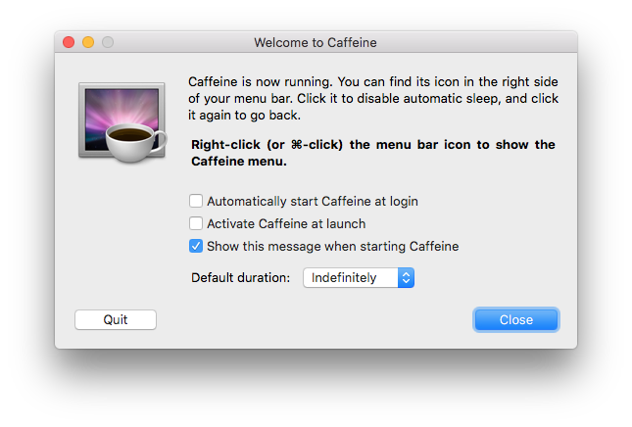Click the blue arrows on the duration dropdown
The width and height of the screenshot is (632, 427).
click(407, 278)
